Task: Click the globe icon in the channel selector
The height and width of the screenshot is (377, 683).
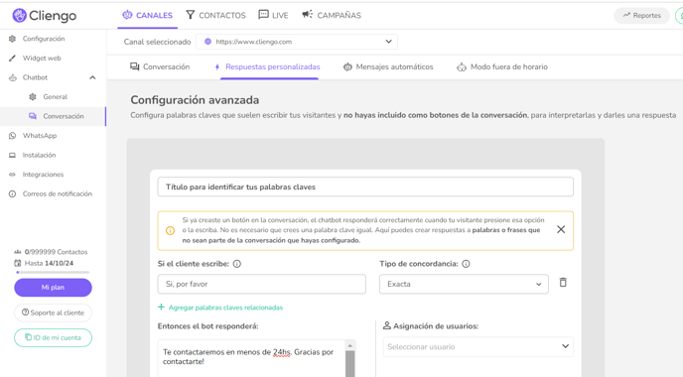Action: [207, 42]
